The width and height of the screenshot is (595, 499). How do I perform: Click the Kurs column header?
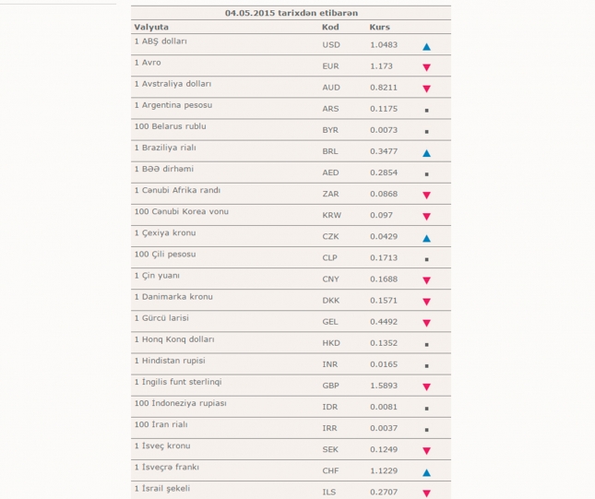coord(379,28)
